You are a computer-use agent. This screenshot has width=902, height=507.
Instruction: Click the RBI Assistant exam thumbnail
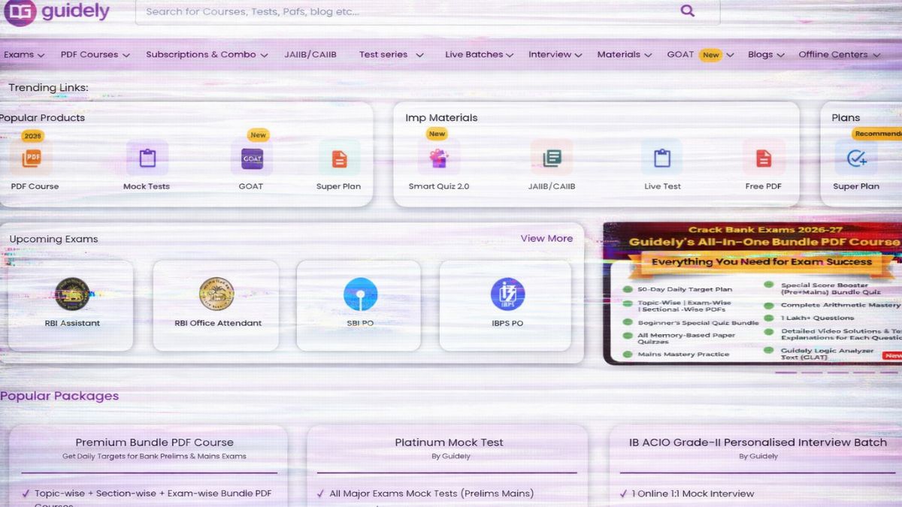coord(69,295)
